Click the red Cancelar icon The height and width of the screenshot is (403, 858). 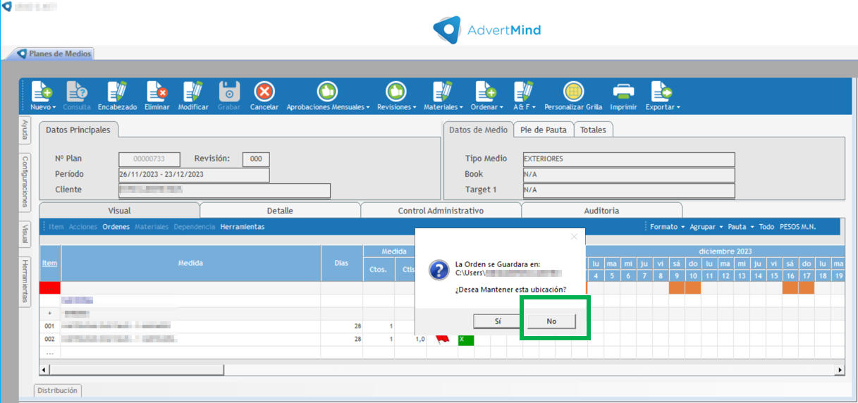point(264,92)
